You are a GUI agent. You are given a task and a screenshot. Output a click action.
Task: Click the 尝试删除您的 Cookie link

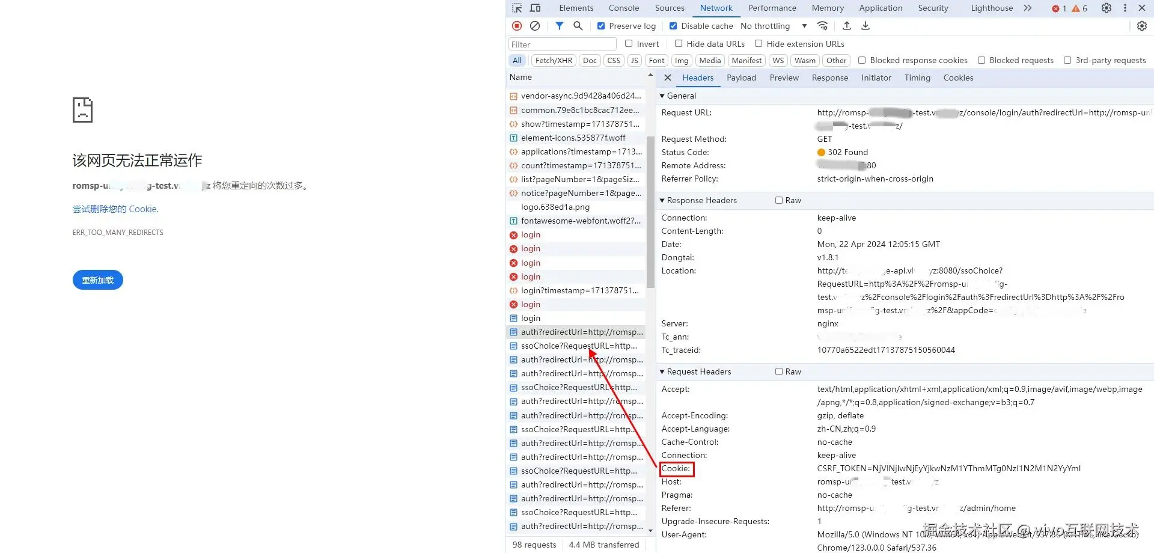click(x=115, y=209)
